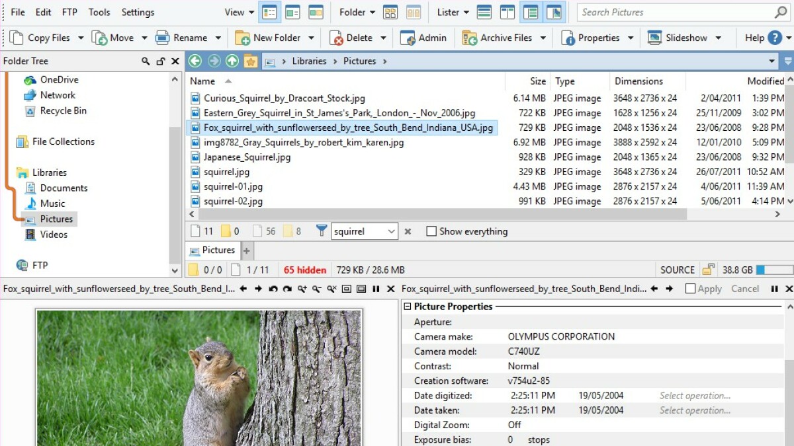Toggle the viewer pane Lister icon
The image size is (794, 446).
pyautogui.click(x=553, y=12)
